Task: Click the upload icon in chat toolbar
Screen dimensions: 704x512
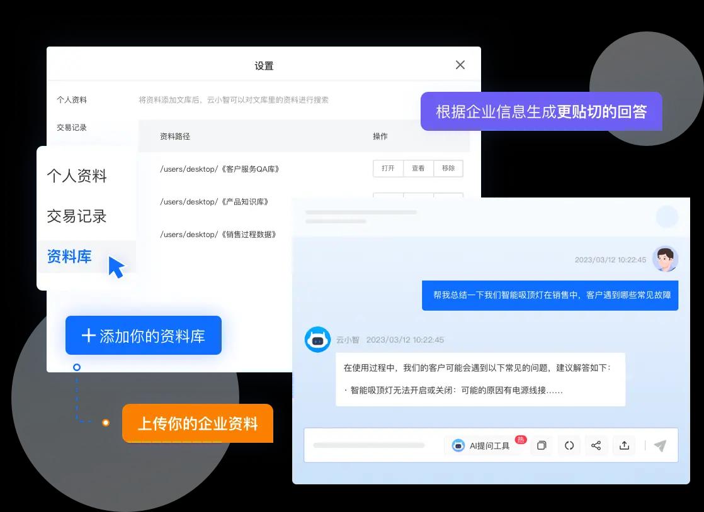Action: click(x=625, y=445)
